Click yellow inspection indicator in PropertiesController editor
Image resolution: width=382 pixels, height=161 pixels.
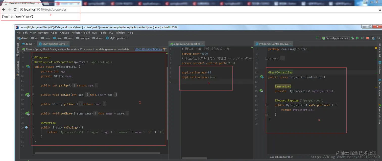tap(375, 48)
